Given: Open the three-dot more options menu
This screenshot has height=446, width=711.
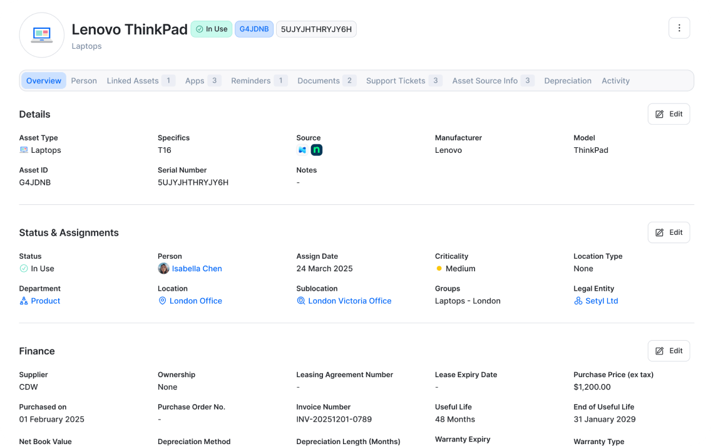Looking at the screenshot, I should [x=679, y=28].
